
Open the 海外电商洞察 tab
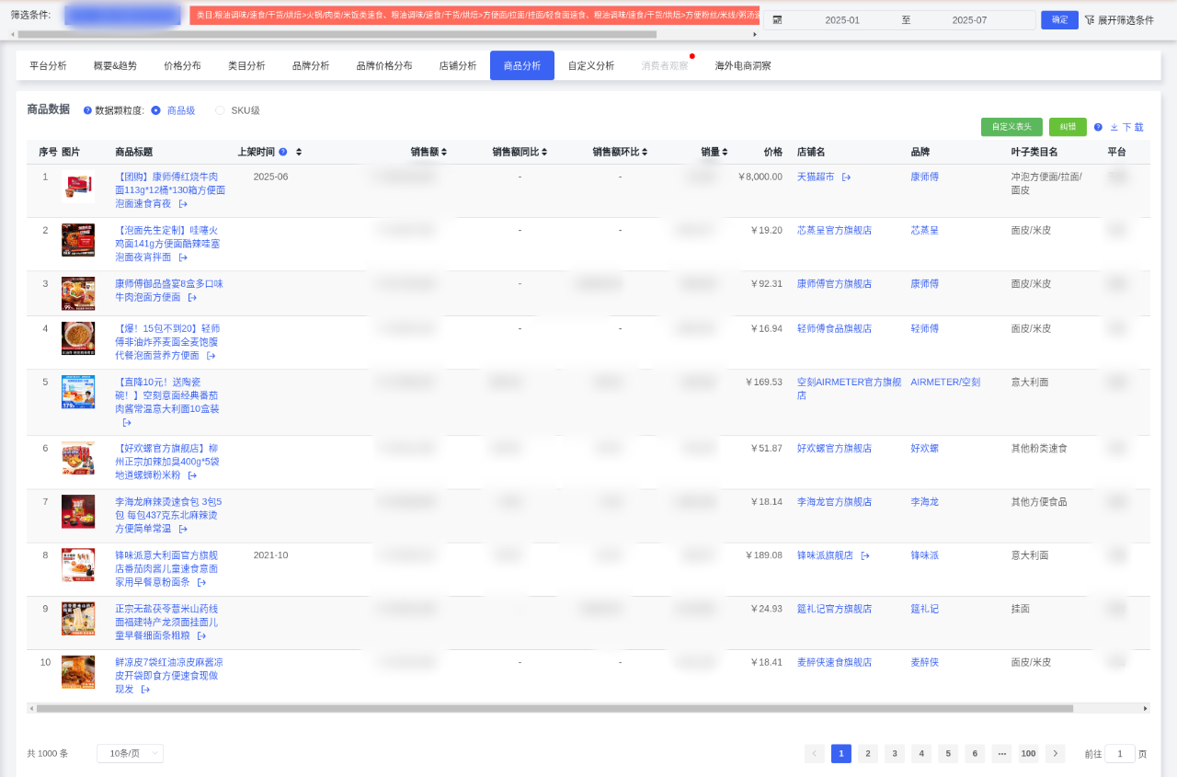743,65
